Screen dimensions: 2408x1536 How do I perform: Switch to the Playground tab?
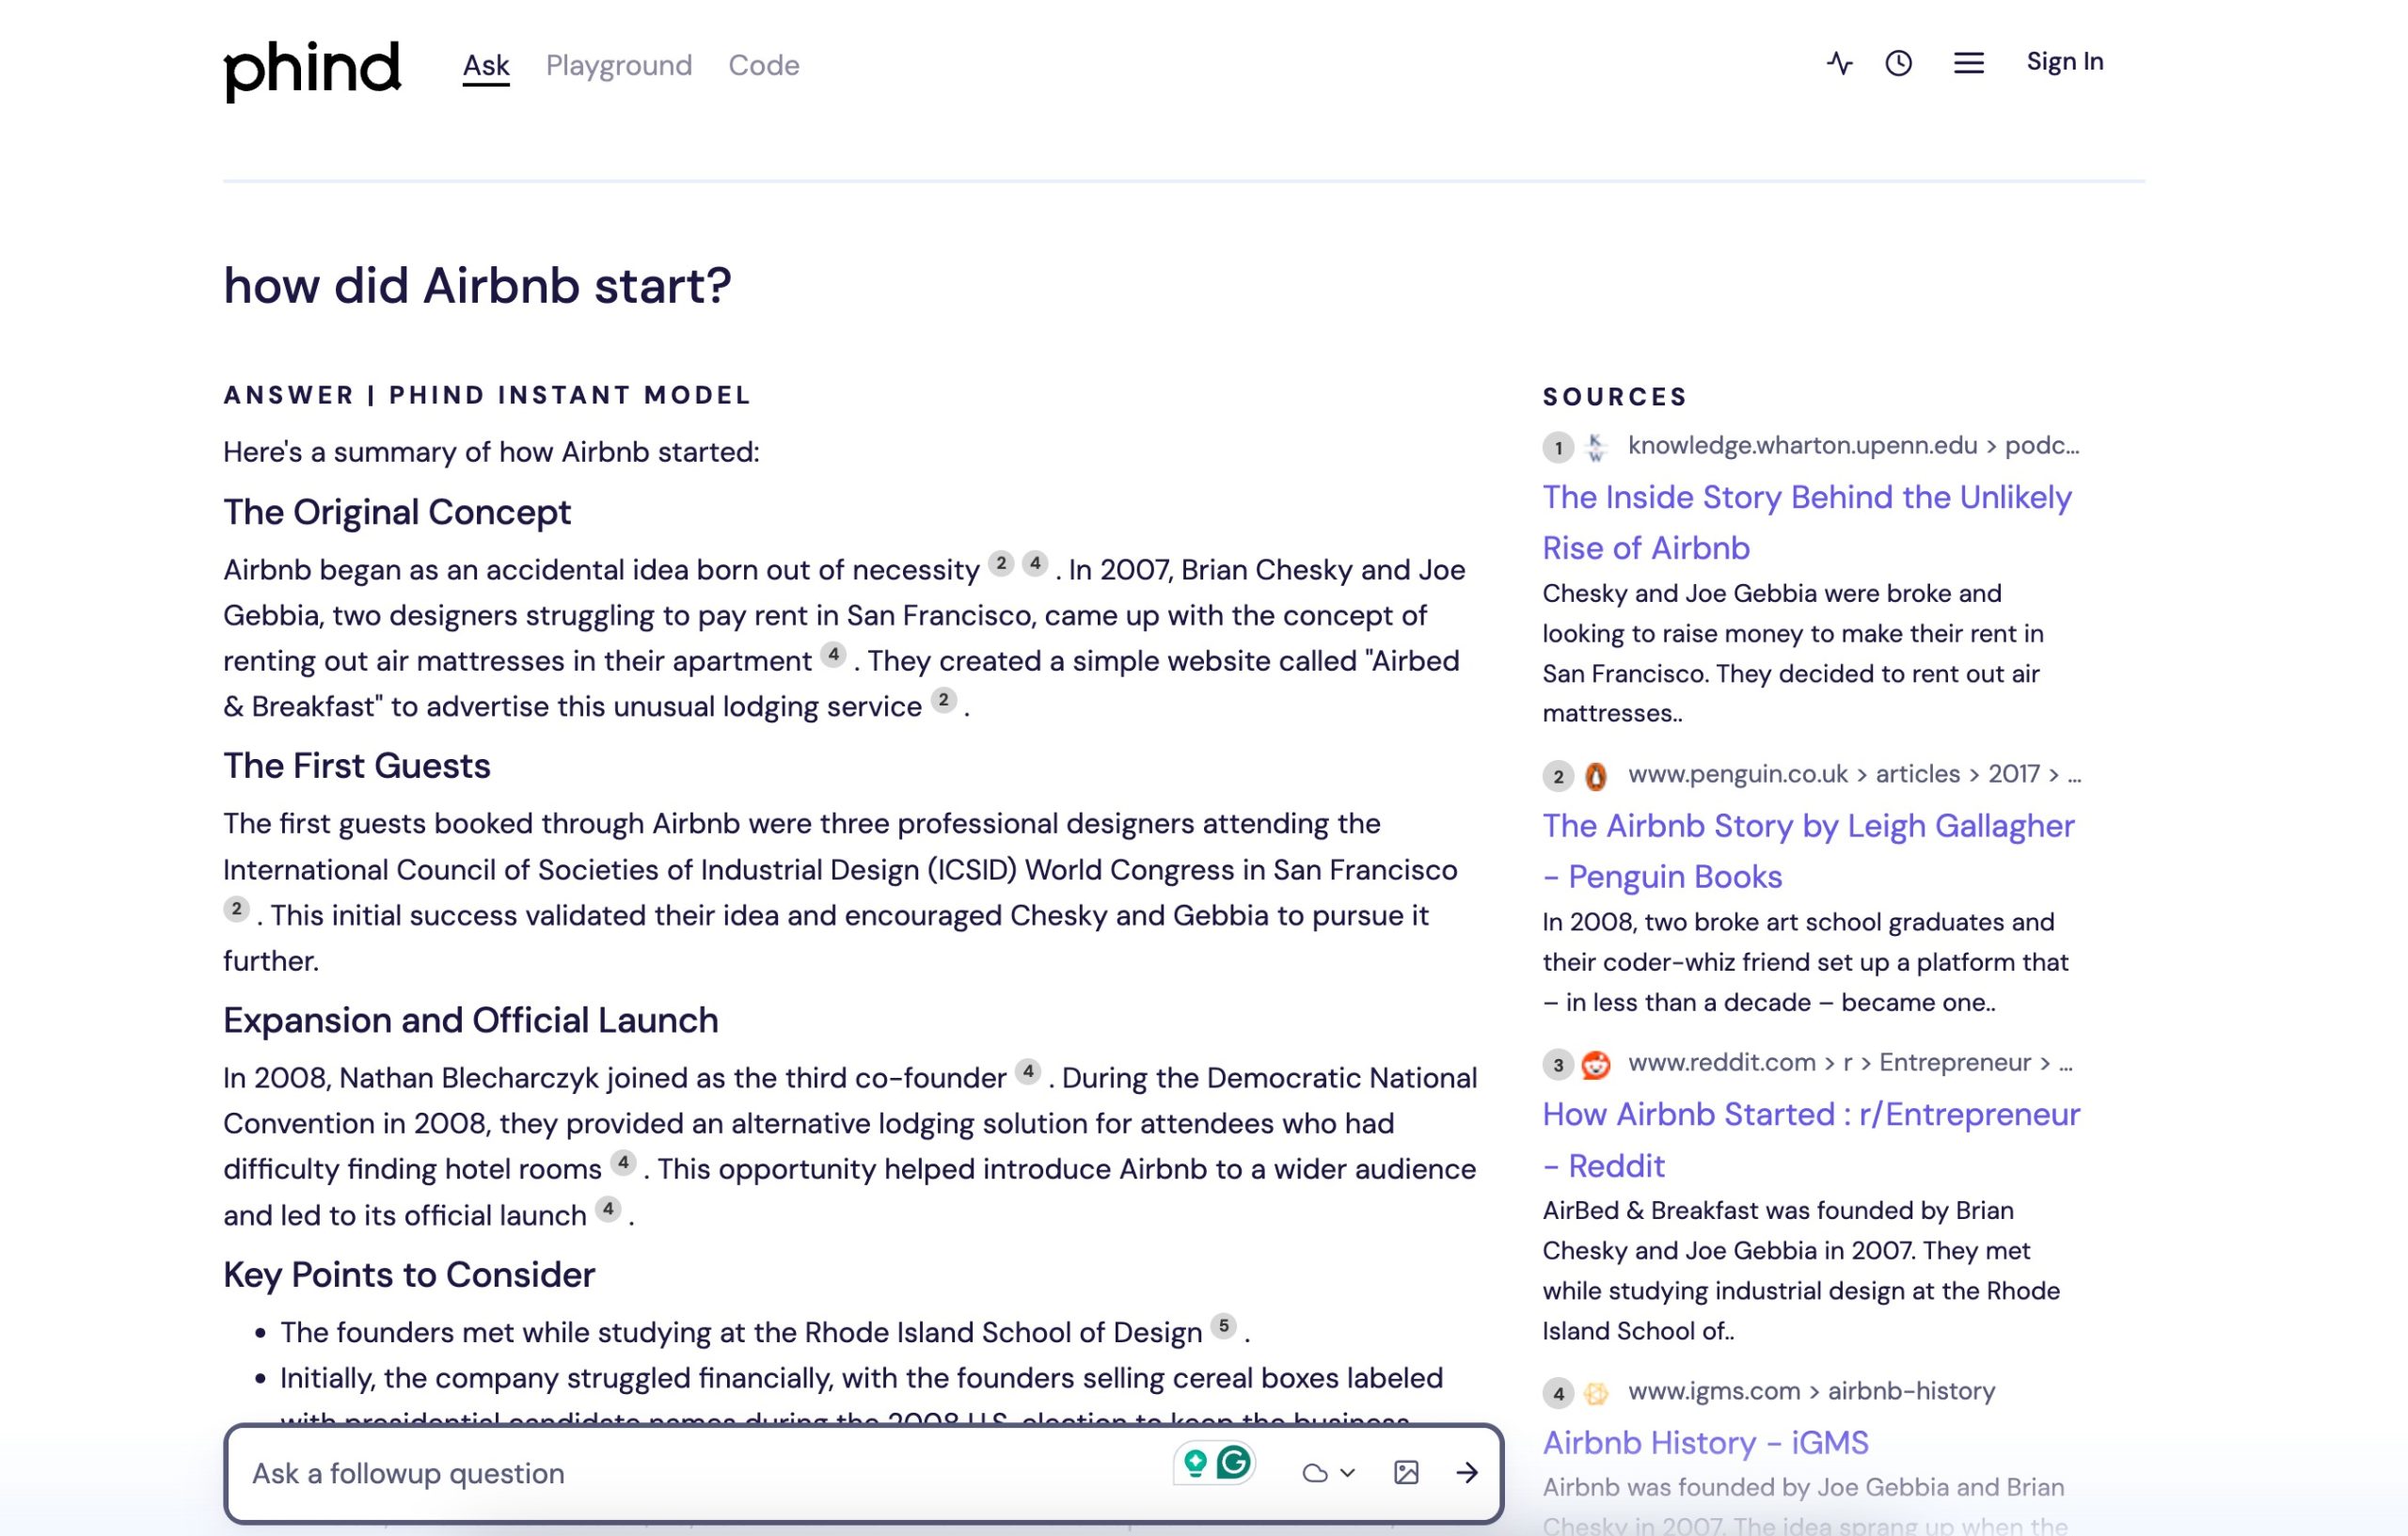pyautogui.click(x=620, y=65)
